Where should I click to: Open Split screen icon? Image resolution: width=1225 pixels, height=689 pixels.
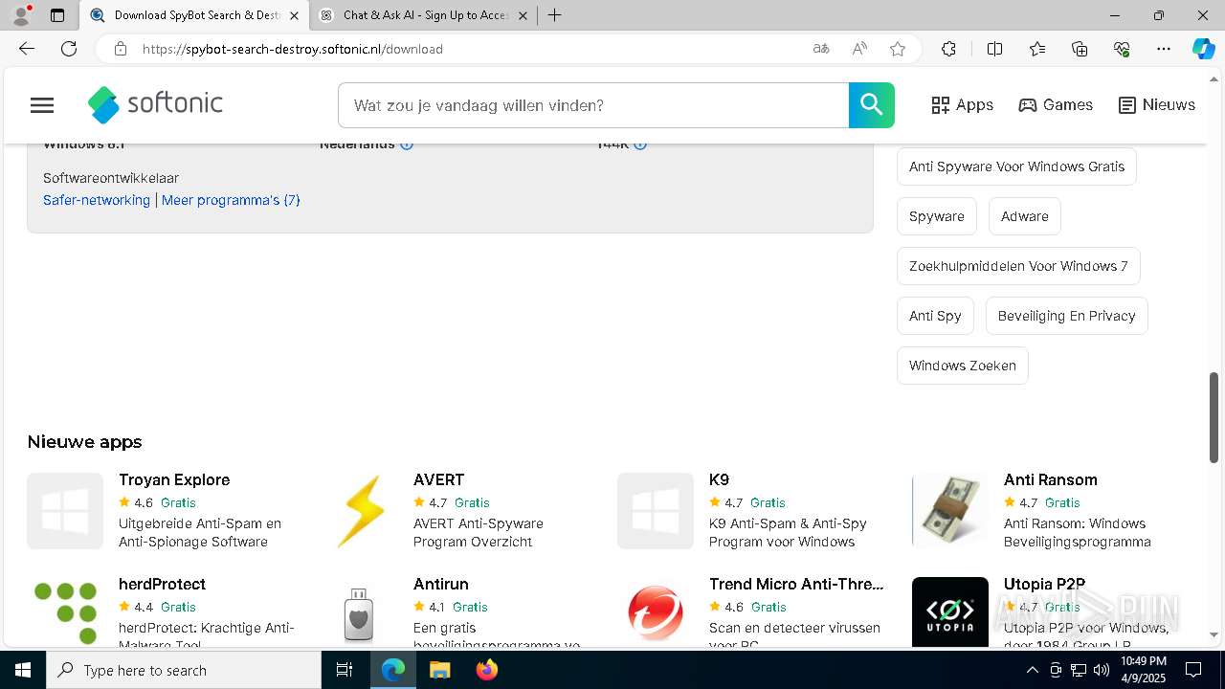tap(994, 49)
